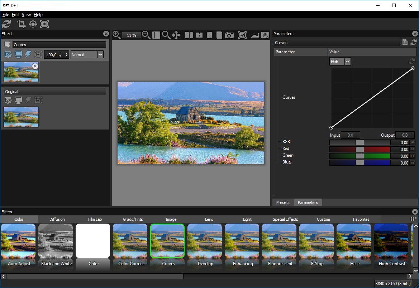Click the add layer icon beside Curves name
The height and width of the screenshot is (288, 419).
click(x=7, y=44)
